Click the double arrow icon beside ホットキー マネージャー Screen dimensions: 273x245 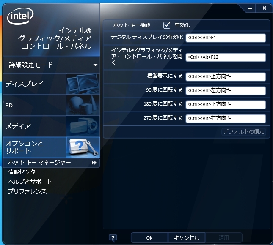coord(94,163)
